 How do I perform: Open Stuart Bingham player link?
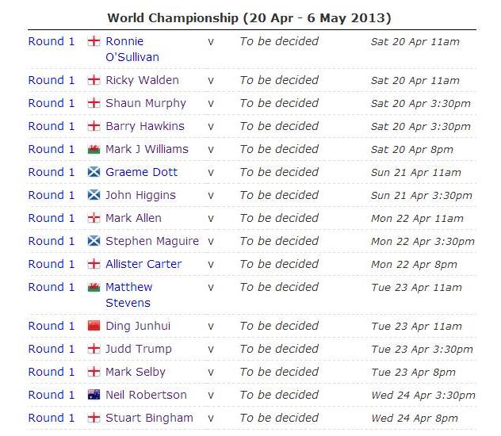coord(149,418)
